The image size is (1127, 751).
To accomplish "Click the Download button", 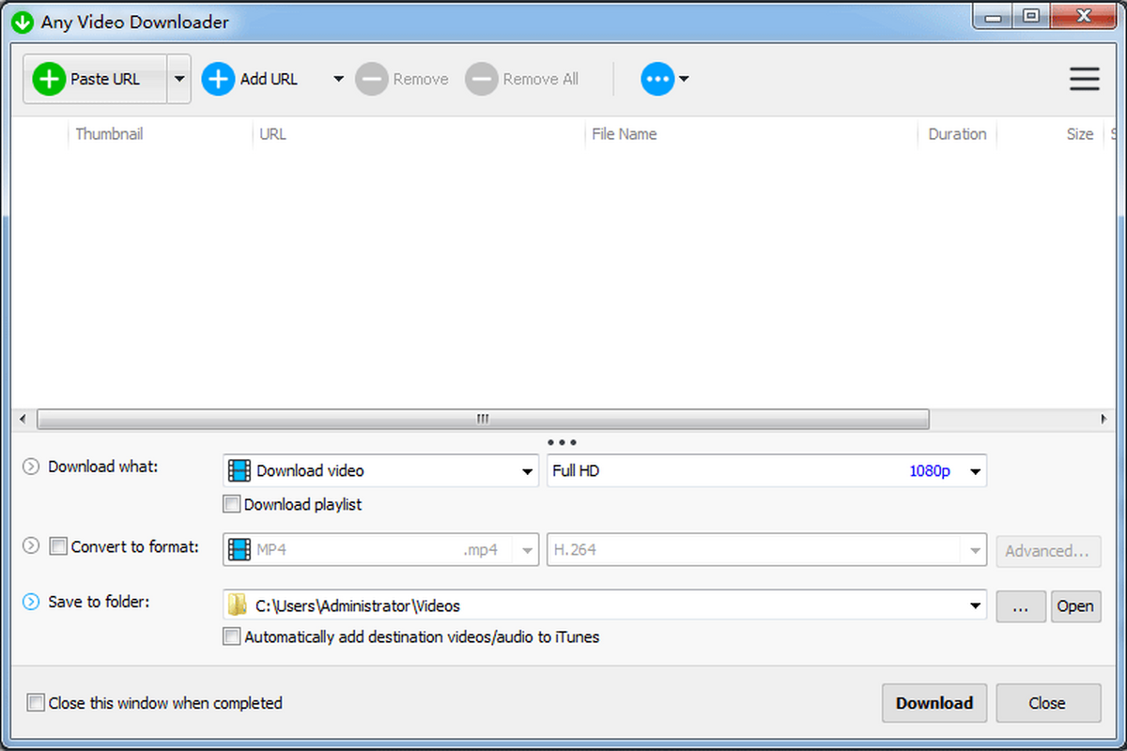I will 934,703.
